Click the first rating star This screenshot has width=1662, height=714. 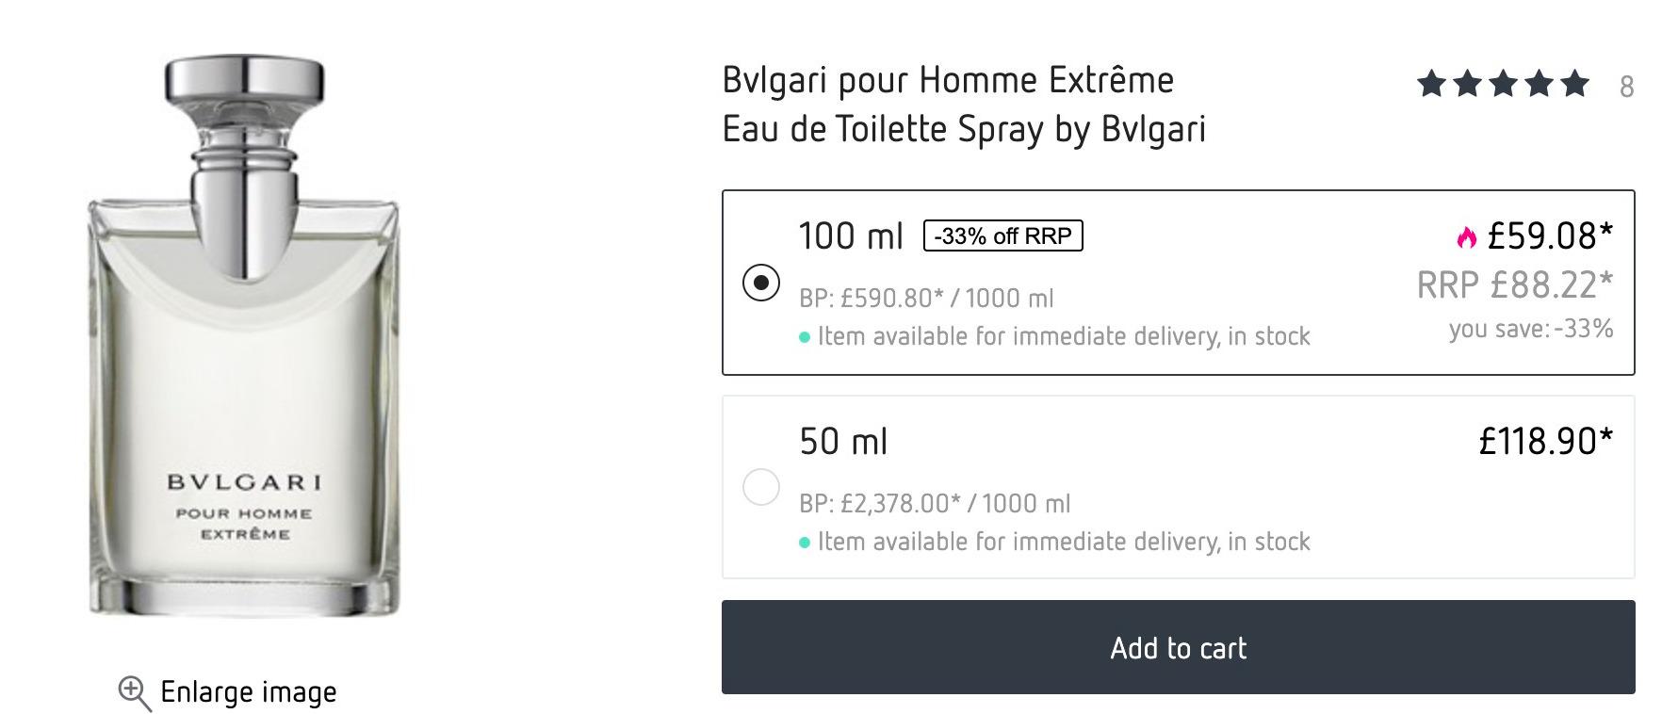pyautogui.click(x=1431, y=84)
